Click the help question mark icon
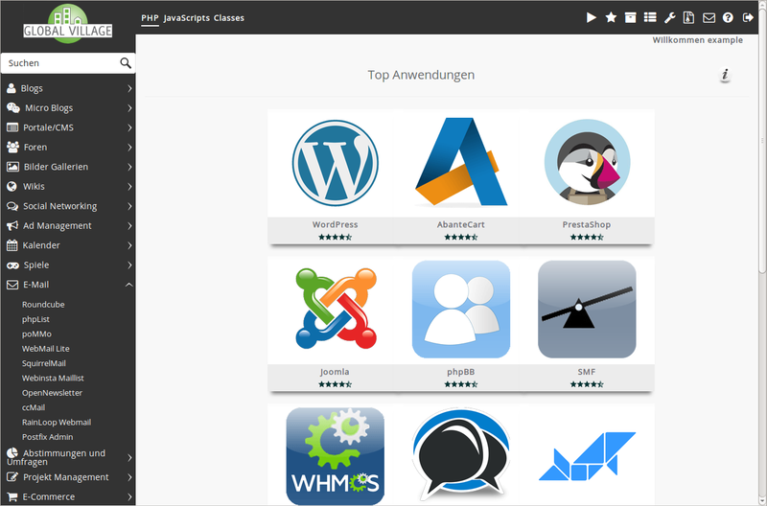The width and height of the screenshot is (767, 506). coord(728,17)
